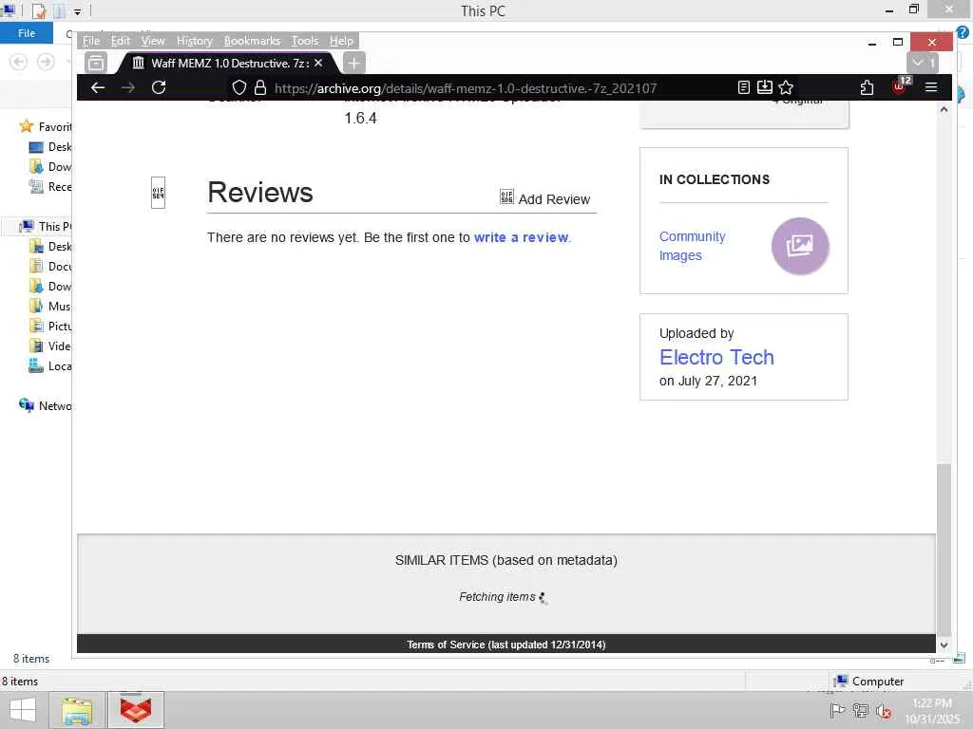The width and height of the screenshot is (973, 729).
Task: Go forward in the browser toolbar
Action: tap(128, 87)
